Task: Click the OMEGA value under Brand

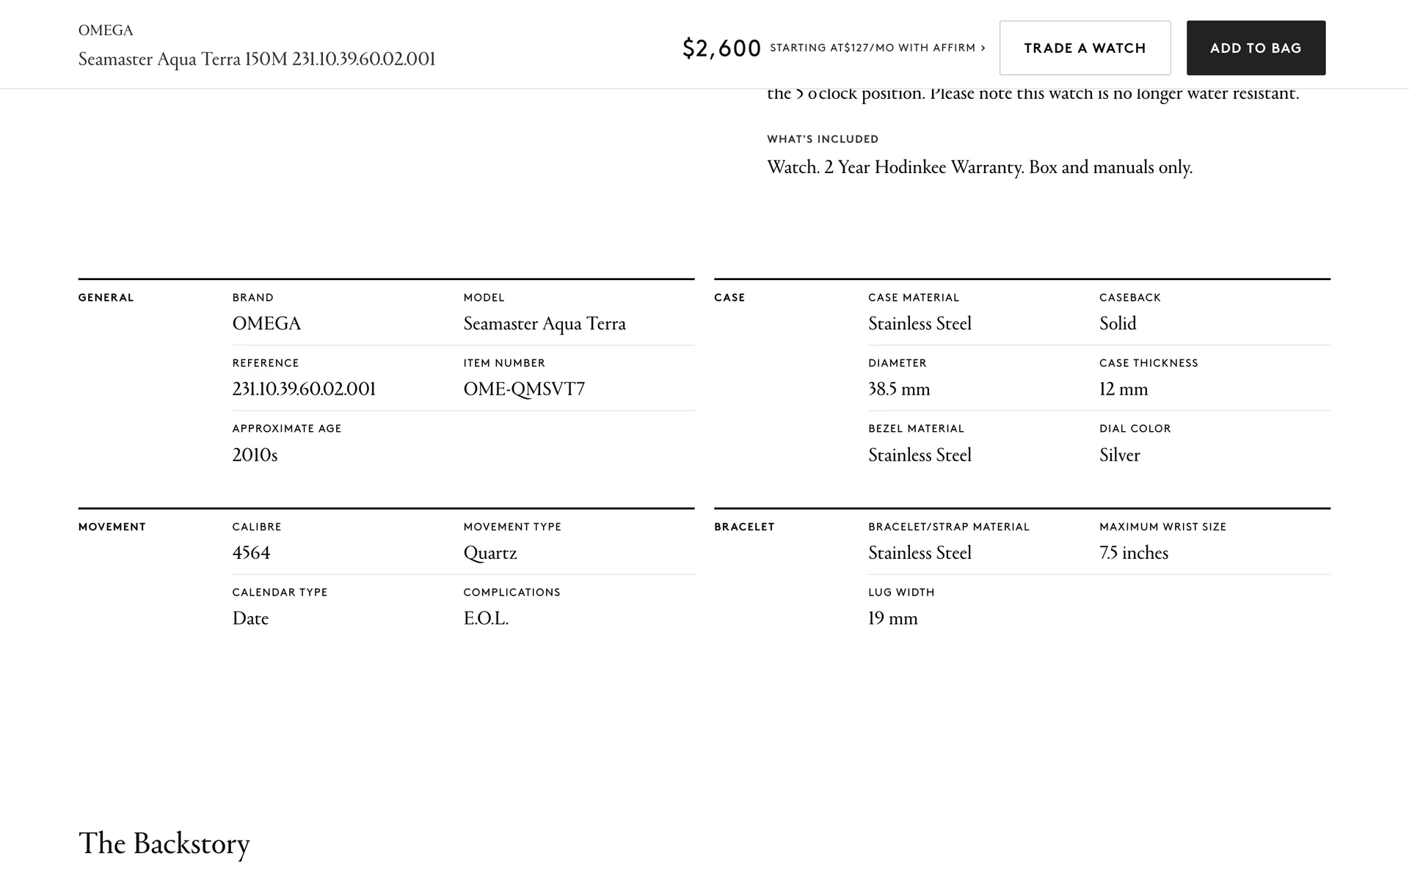Action: coord(266,324)
